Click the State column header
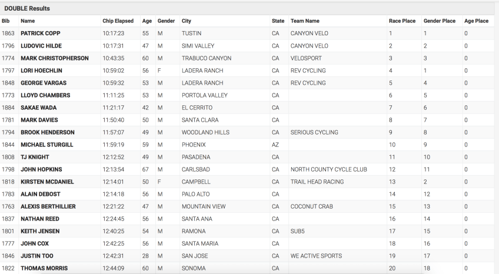 [278, 21]
